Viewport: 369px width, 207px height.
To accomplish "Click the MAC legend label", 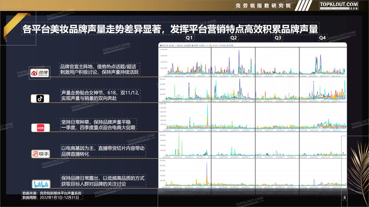I will click(x=216, y=45).
